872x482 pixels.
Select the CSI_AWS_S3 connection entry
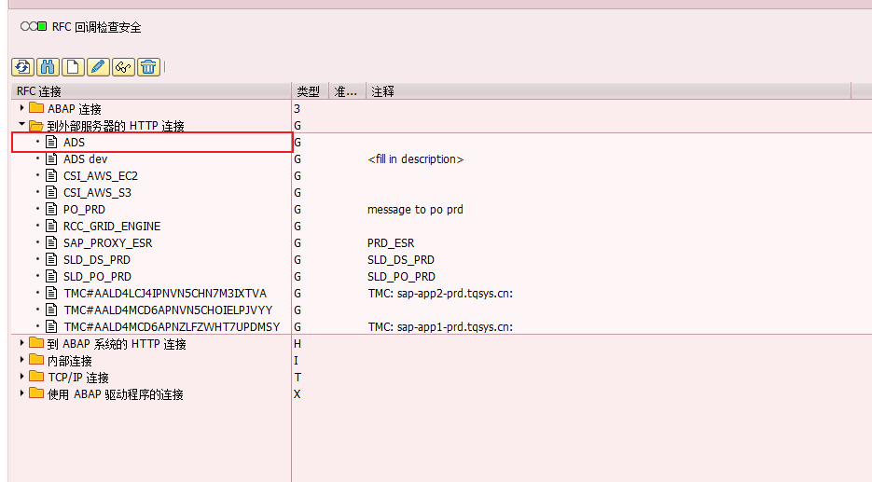(x=97, y=193)
